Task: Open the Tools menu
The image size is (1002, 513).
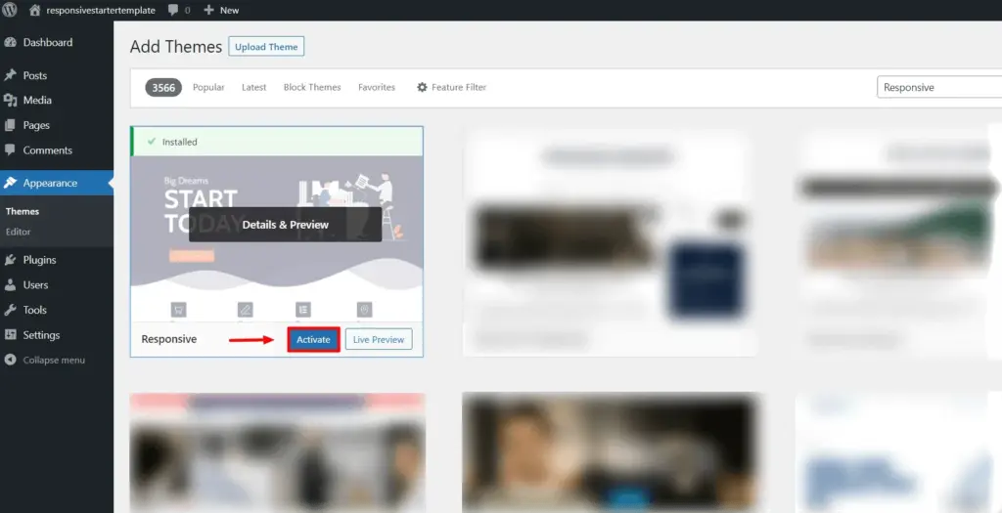Action: coord(34,310)
